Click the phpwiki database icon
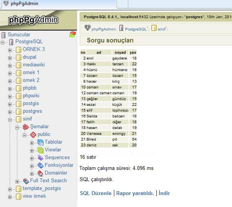This screenshot has height=207, width=232. click(x=19, y=96)
